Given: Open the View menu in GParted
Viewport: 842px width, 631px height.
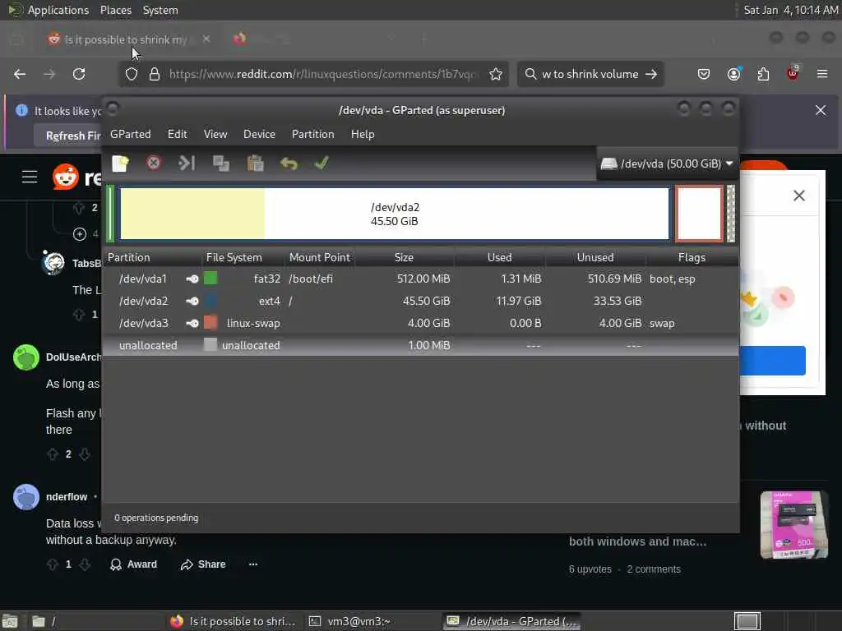Looking at the screenshot, I should point(215,134).
